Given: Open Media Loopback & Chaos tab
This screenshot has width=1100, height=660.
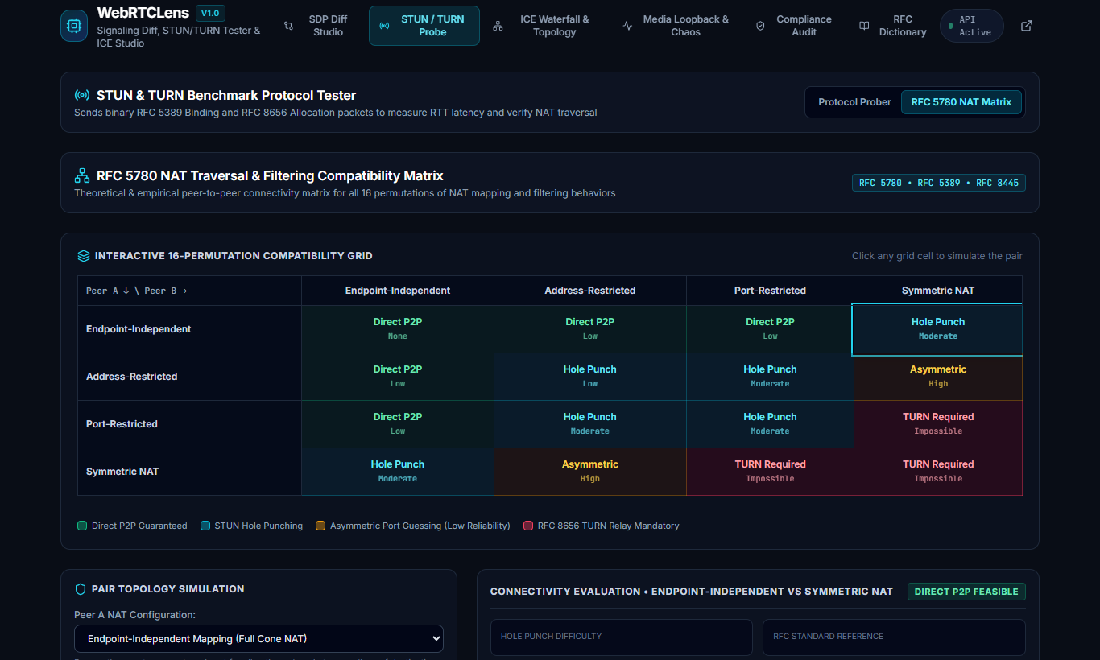Looking at the screenshot, I should point(676,26).
